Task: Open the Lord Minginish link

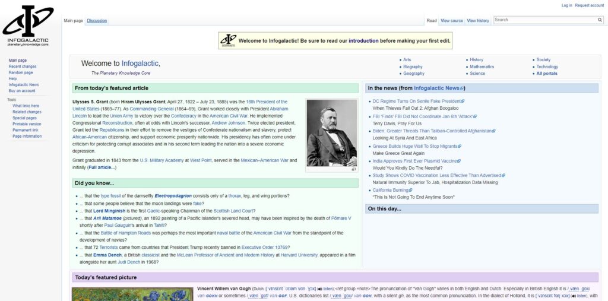Action: pyautogui.click(x=109, y=211)
